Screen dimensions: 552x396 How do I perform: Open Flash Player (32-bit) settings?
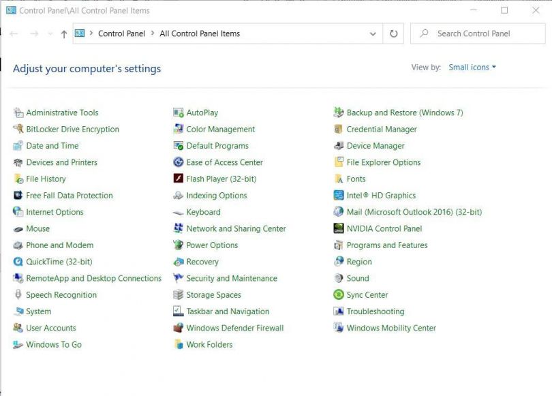pyautogui.click(x=215, y=179)
